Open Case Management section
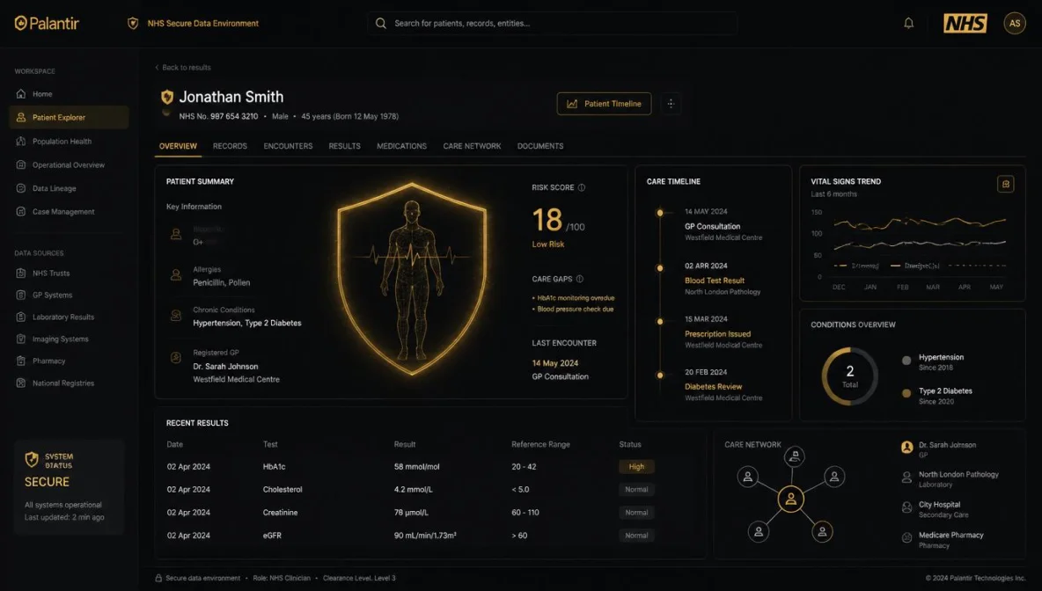Screen dimensions: 1042x591 click(69, 211)
